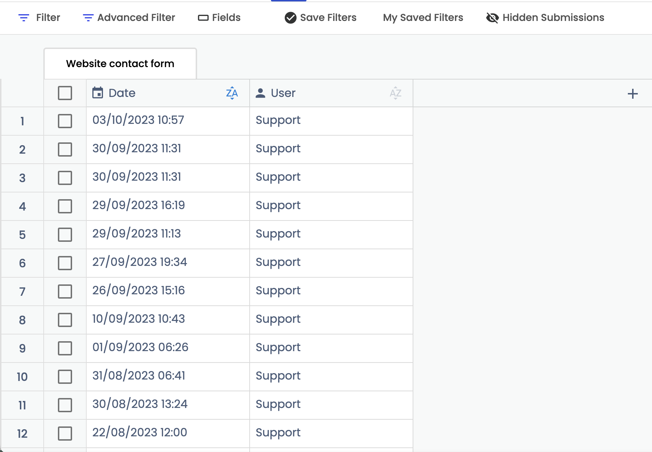The height and width of the screenshot is (452, 652).
Task: Click Support in row 6
Action: pos(278,262)
